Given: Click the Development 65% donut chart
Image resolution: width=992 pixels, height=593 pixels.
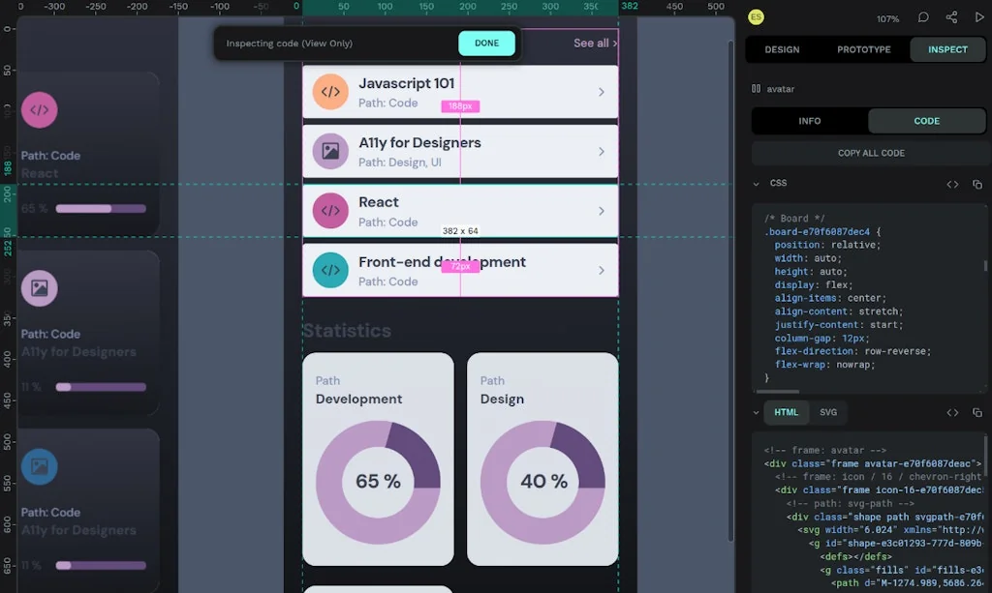Looking at the screenshot, I should click(378, 479).
